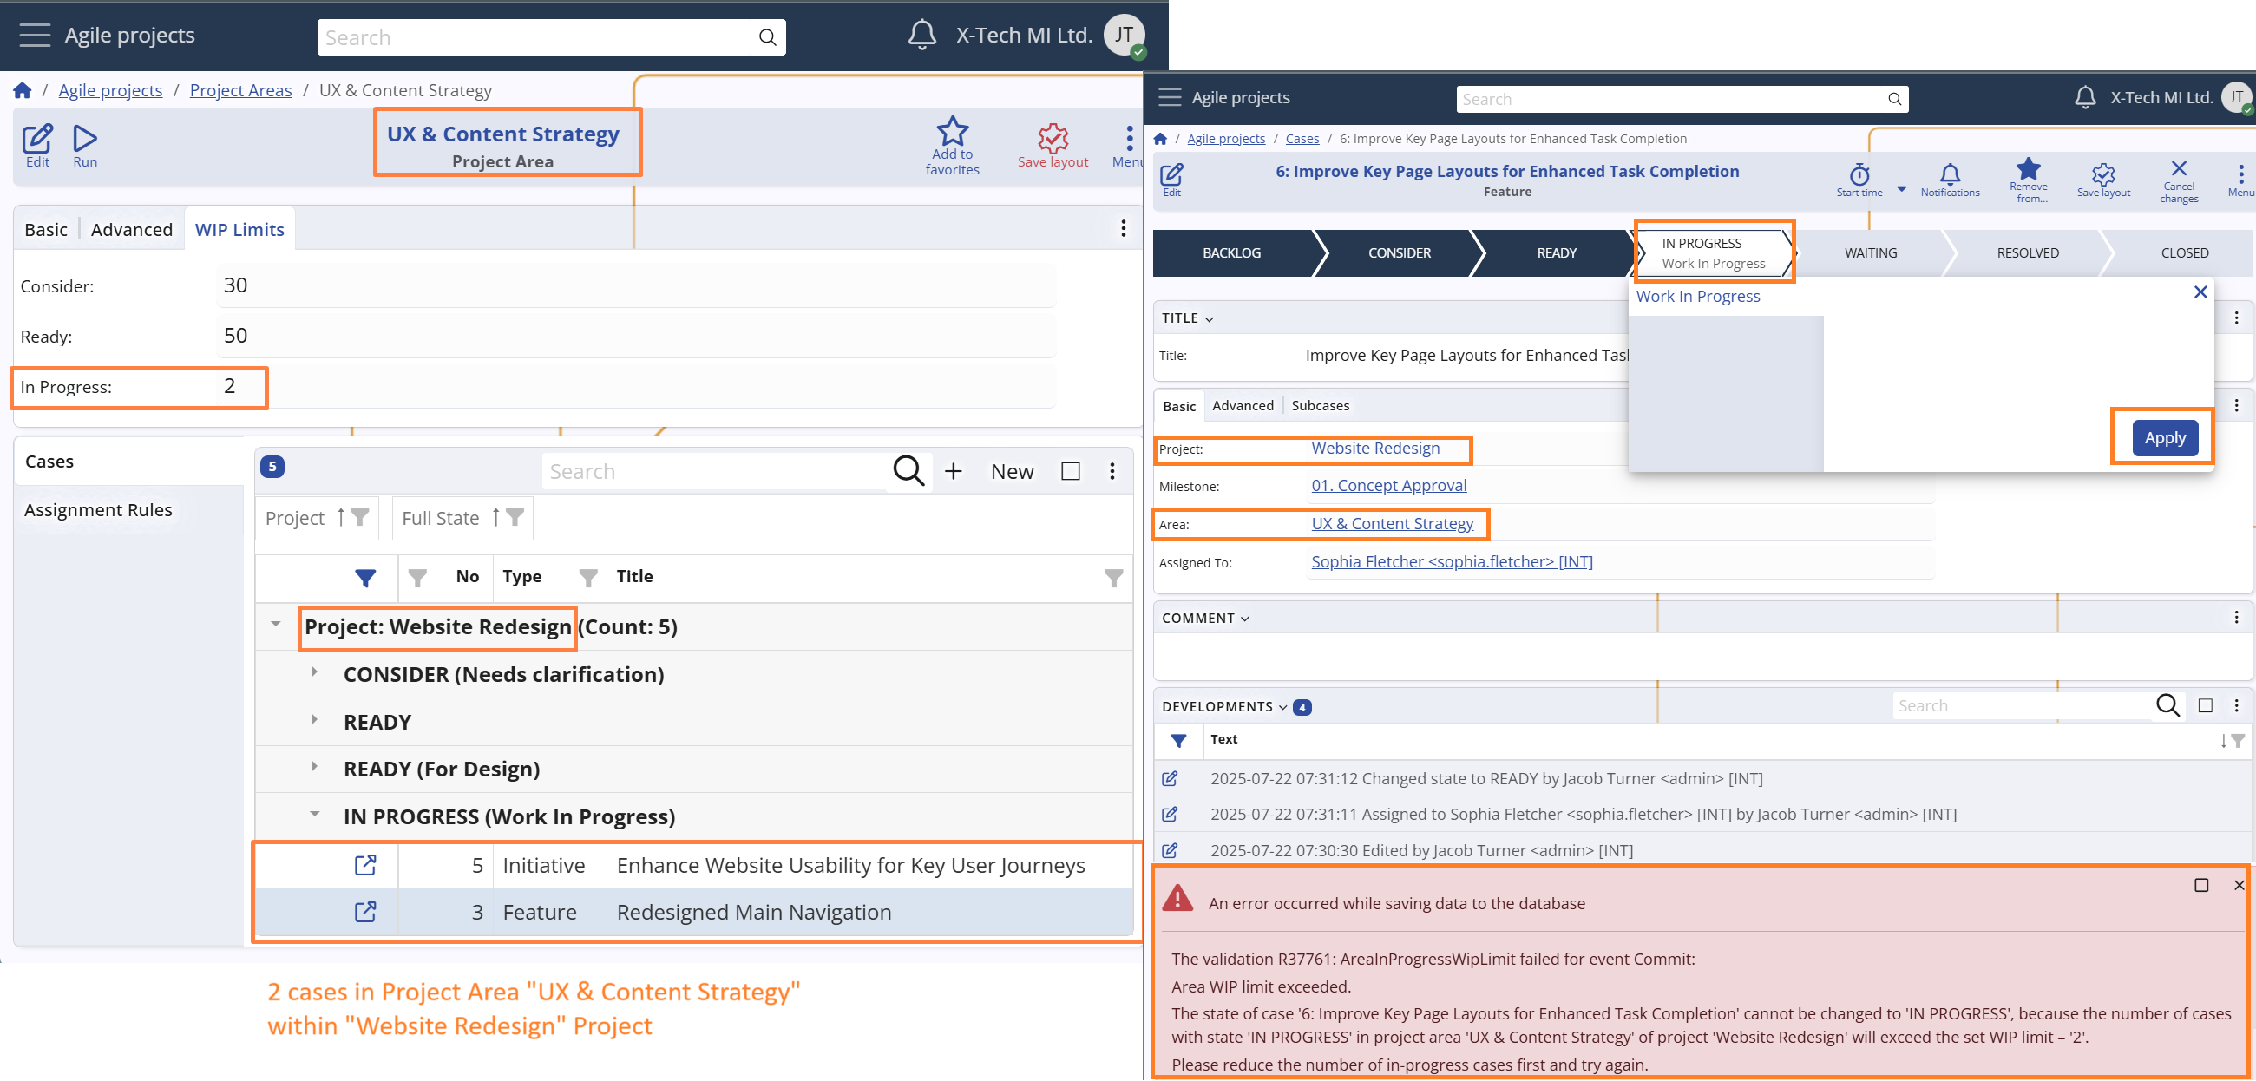2256x1081 pixels.
Task: Toggle checkbox next to New in Cases
Action: (x=1069, y=471)
